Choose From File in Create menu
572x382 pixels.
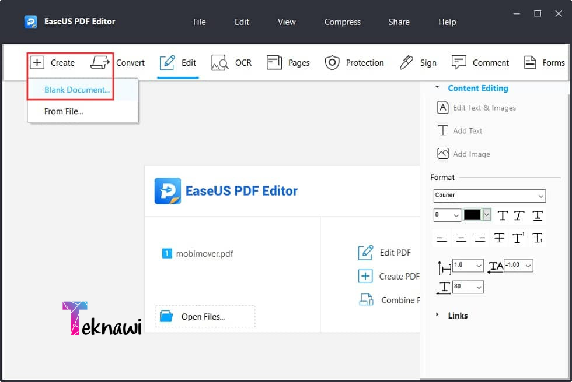tap(83, 111)
